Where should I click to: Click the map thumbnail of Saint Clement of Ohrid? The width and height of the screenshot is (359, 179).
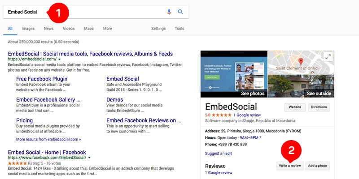click(x=301, y=62)
